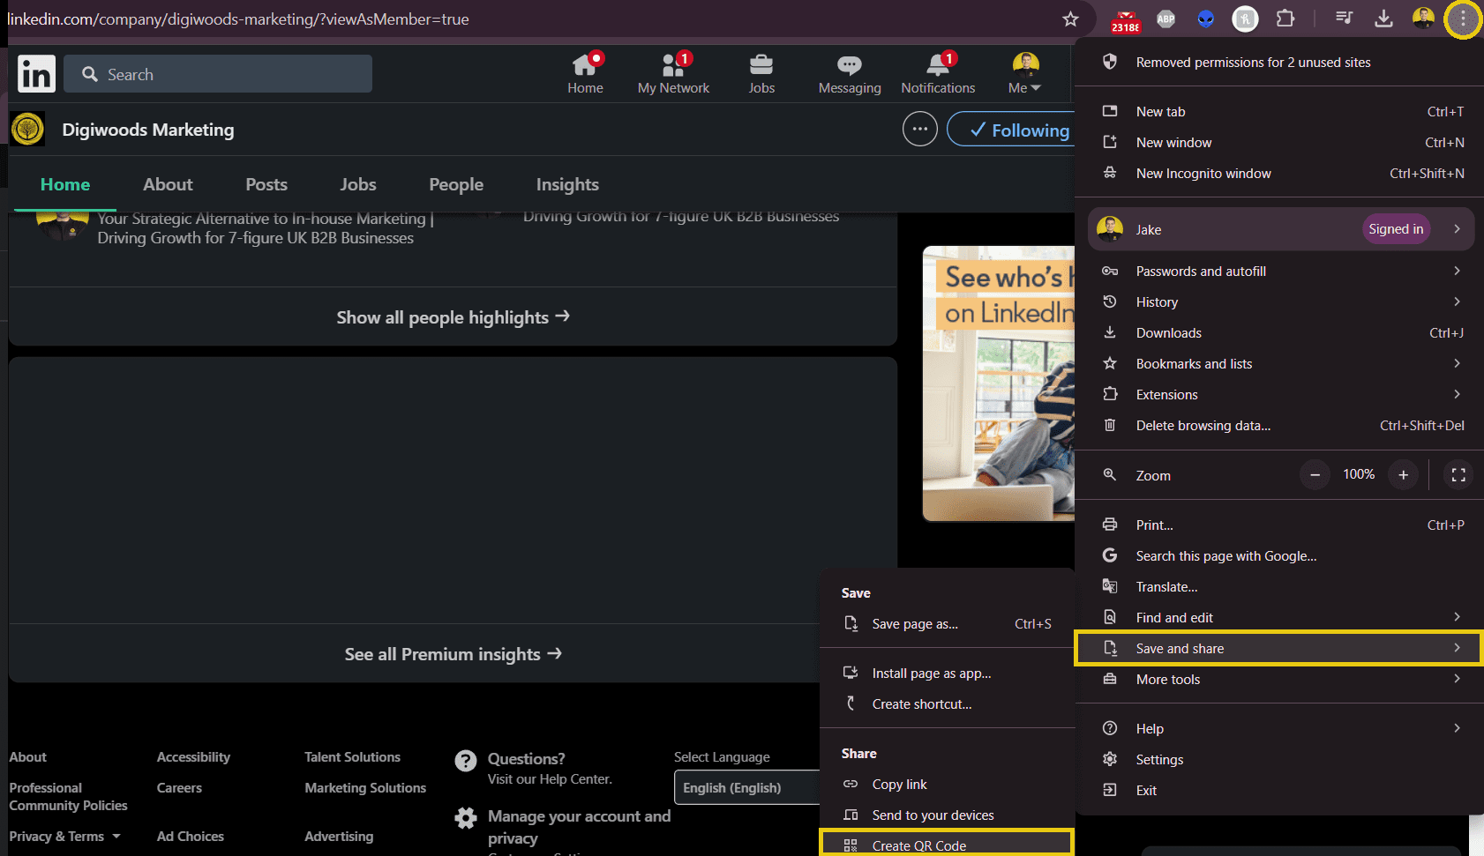Click See all Premium insights

tap(453, 653)
